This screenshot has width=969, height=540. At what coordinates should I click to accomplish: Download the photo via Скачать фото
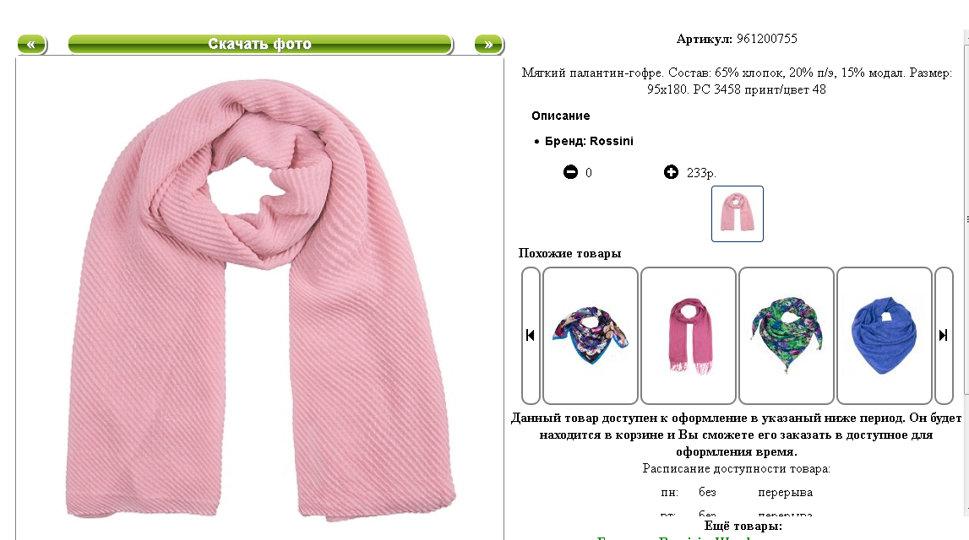pyautogui.click(x=260, y=45)
